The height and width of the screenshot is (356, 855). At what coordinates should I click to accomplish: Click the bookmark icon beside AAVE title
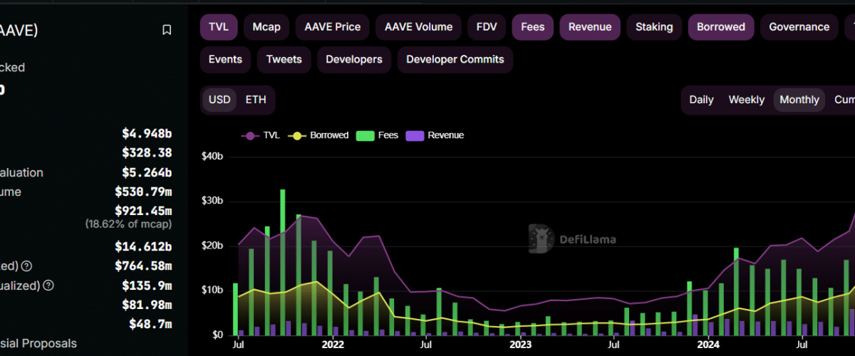click(x=167, y=30)
